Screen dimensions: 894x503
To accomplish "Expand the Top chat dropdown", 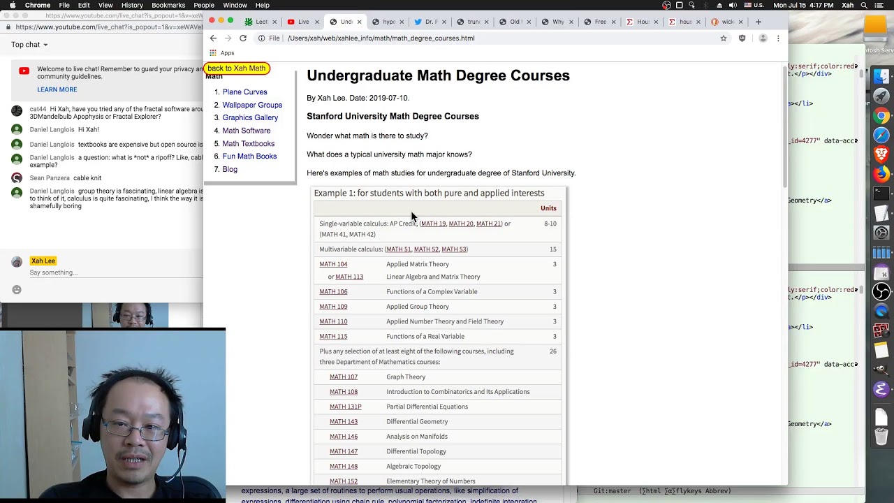I will [29, 45].
